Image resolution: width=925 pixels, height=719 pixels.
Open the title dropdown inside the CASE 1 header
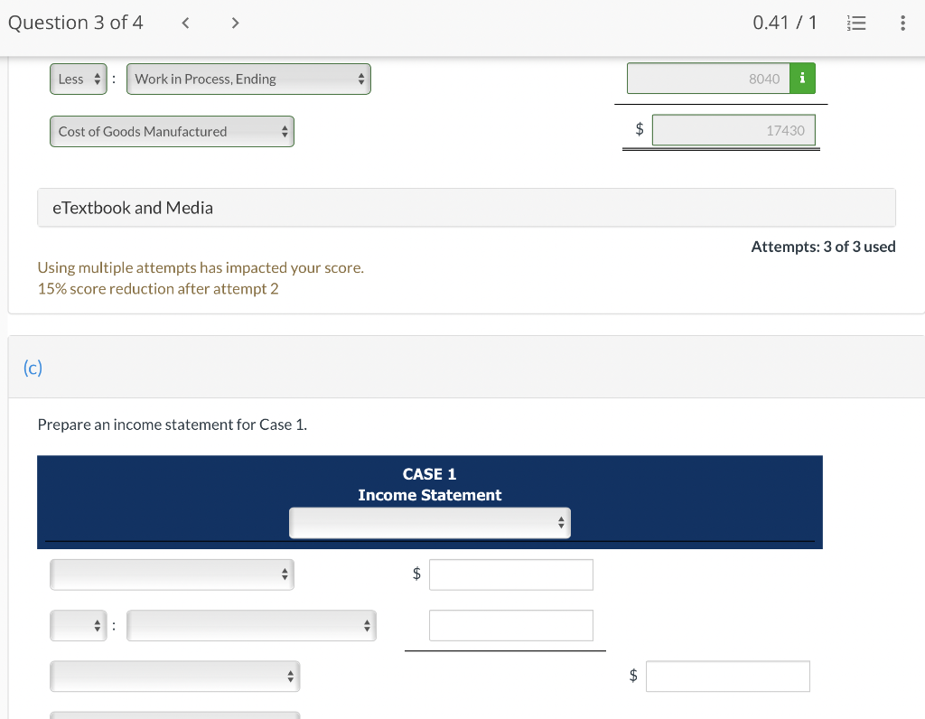[429, 522]
